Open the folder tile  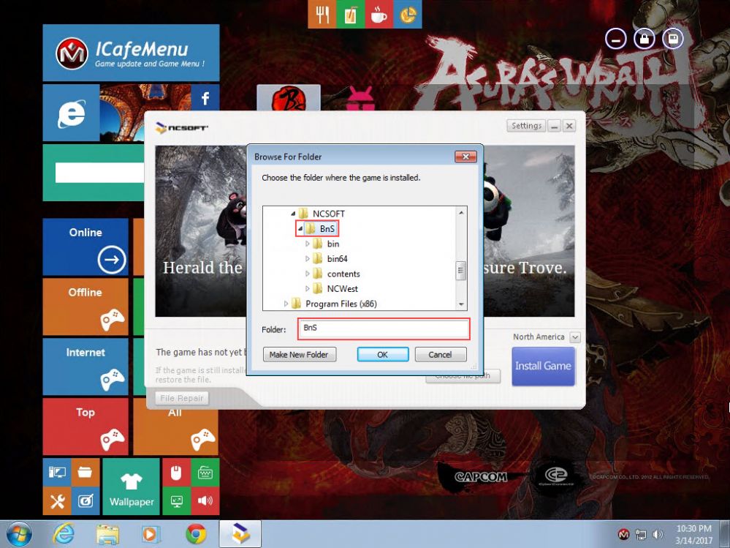pyautogui.click(x=85, y=472)
